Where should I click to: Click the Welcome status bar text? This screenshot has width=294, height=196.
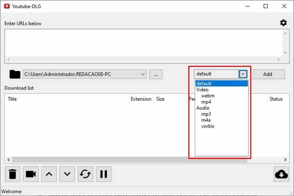point(11,192)
